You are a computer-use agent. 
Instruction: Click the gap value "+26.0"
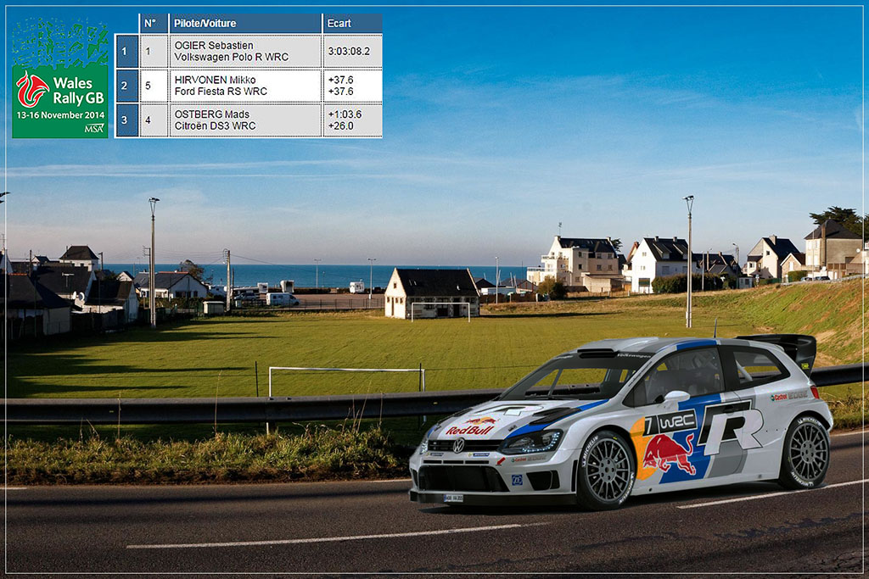point(341,125)
